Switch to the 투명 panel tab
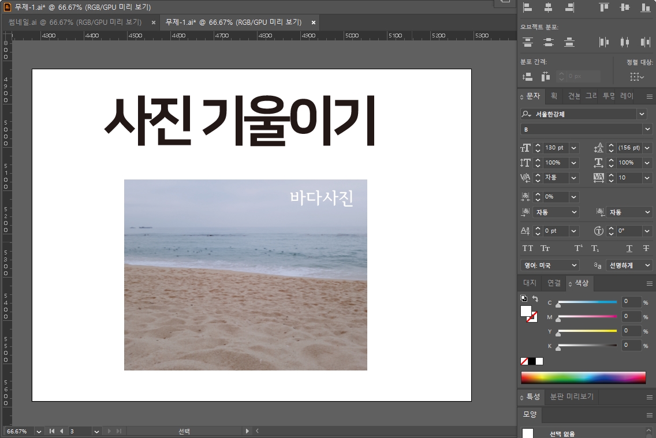 tap(608, 96)
